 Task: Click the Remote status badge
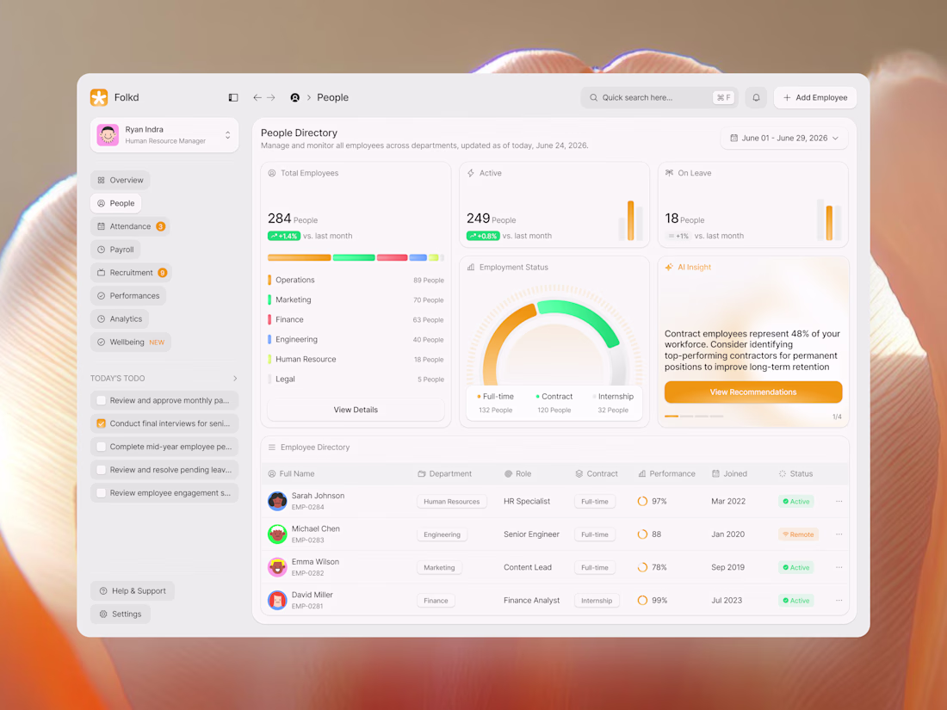[798, 534]
